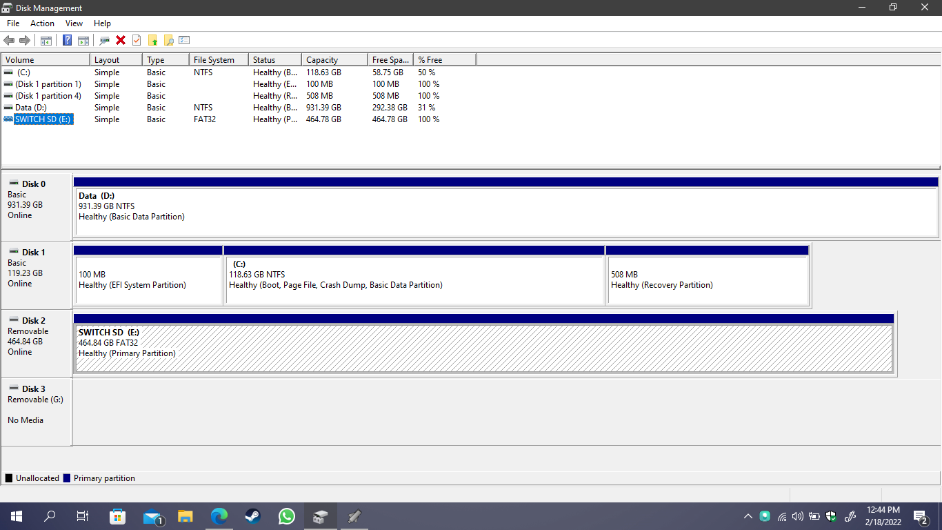Sort by the Status column header
This screenshot has height=530, width=942.
[275, 60]
